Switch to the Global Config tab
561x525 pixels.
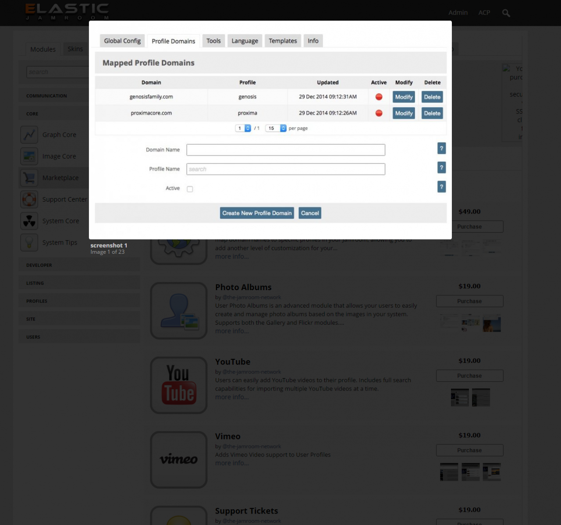(x=122, y=41)
